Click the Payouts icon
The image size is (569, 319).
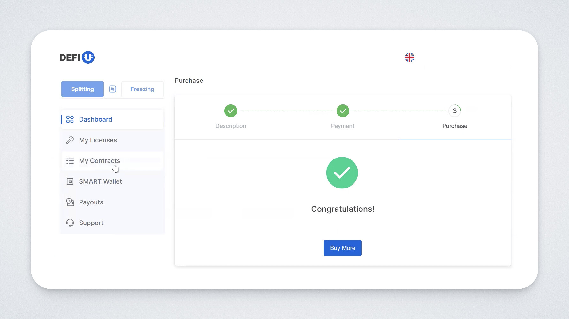coord(70,202)
